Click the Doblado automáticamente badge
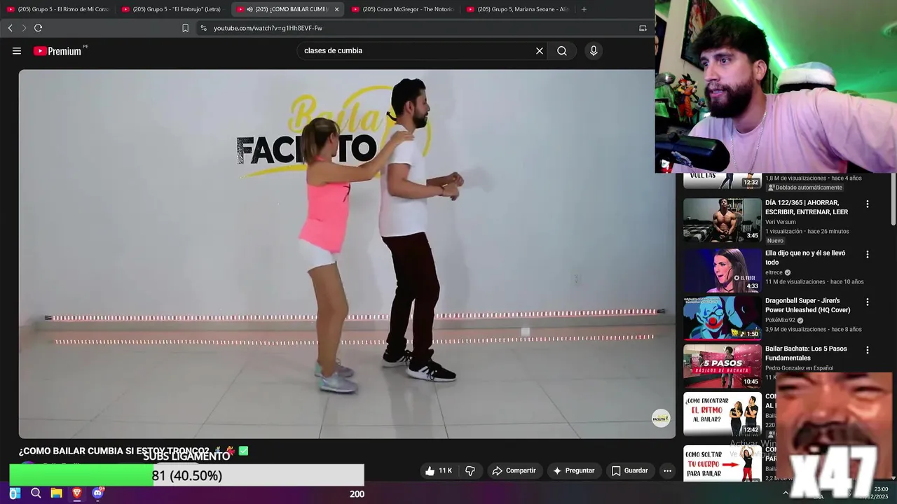The width and height of the screenshot is (897, 504). tap(804, 188)
